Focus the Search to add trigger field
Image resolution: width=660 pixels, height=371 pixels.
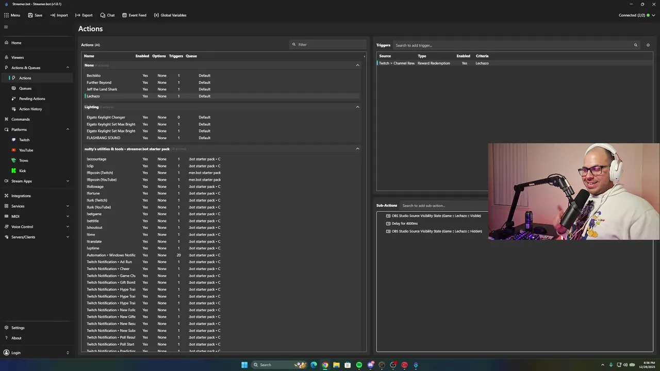516,45
